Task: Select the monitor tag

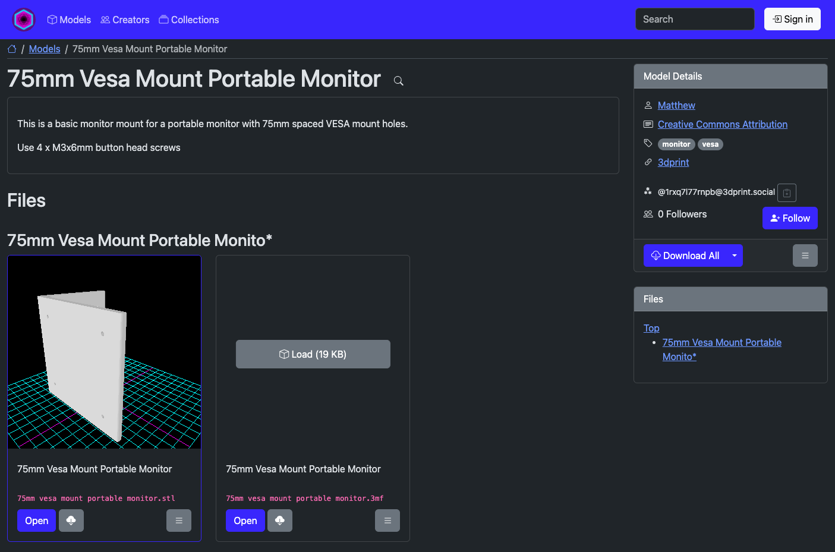Action: (x=676, y=144)
